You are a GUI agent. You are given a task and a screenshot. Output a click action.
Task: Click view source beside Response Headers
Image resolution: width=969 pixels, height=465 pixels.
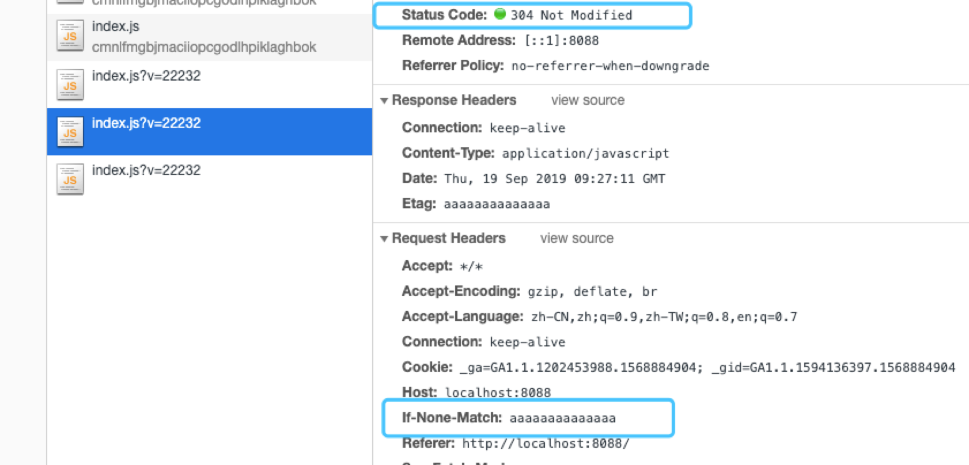[x=588, y=100]
